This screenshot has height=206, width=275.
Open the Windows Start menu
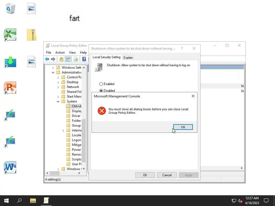point(6,201)
